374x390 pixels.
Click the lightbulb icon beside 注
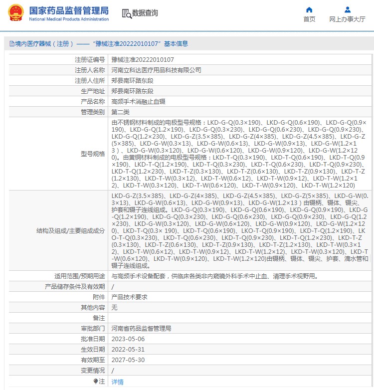coord(95,381)
